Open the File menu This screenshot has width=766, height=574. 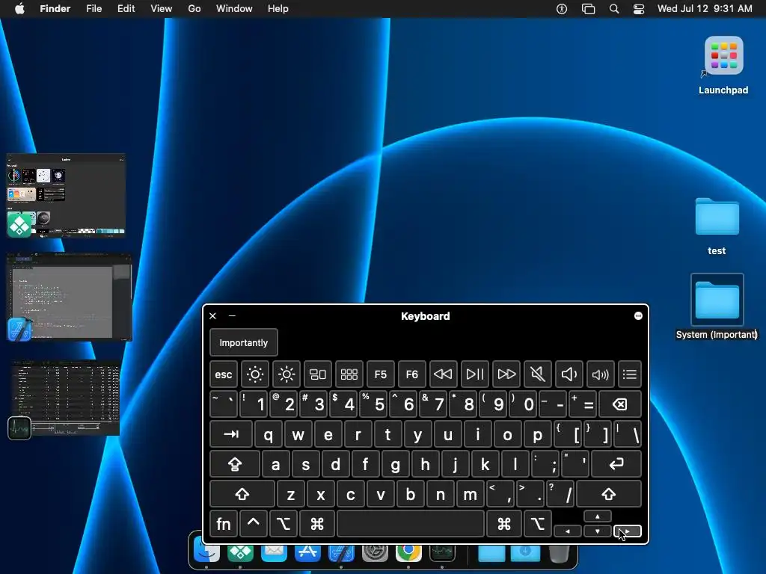click(x=94, y=9)
